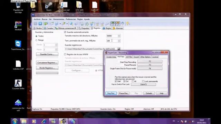Open Internet Explorer from the taskbar

click(x=44, y=121)
